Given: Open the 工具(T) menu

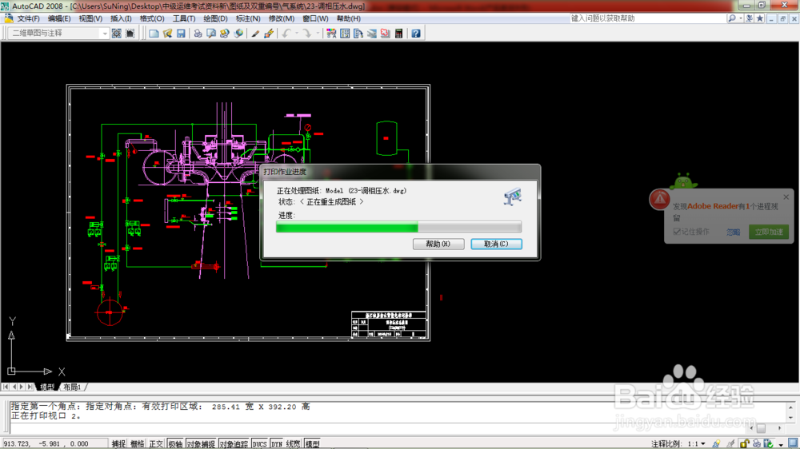Looking at the screenshot, I should [184, 18].
